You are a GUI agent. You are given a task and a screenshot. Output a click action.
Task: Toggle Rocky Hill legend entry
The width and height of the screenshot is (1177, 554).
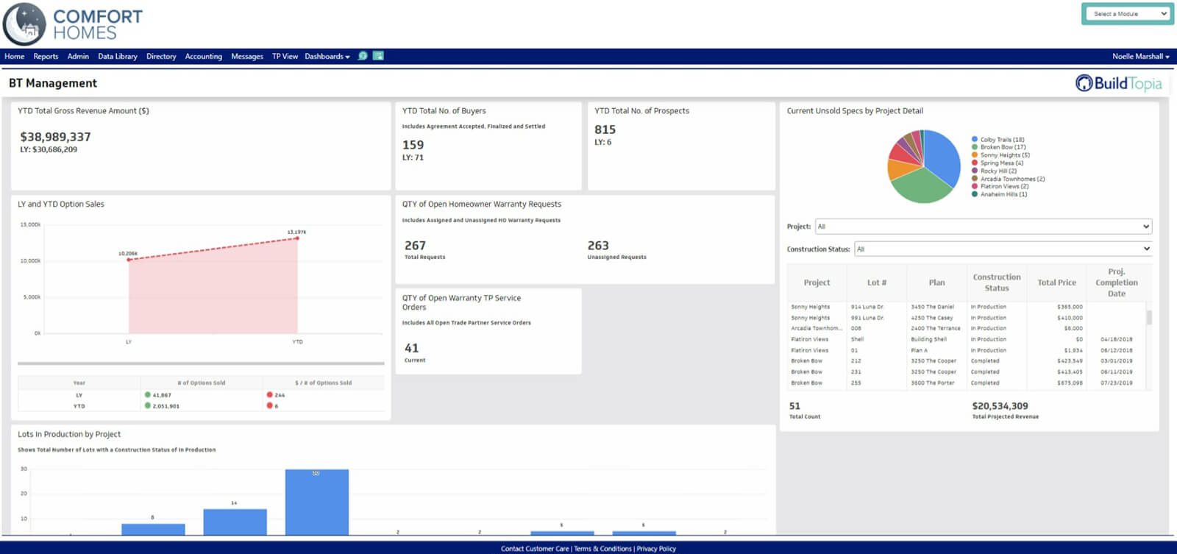tap(998, 171)
